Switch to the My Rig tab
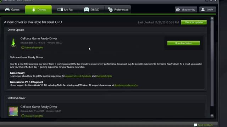 pyautogui.click(x=65, y=10)
